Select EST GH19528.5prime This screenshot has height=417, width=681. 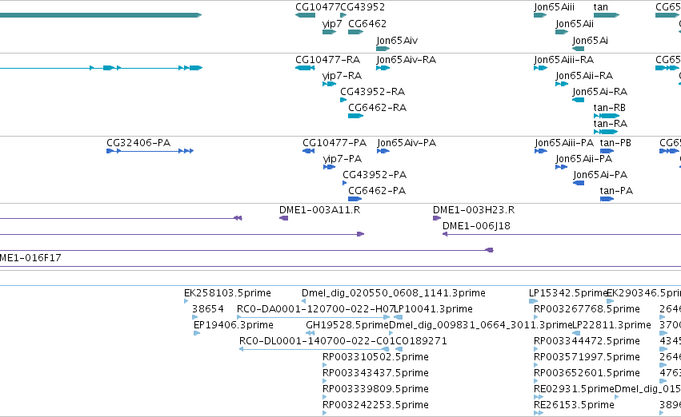pos(347,325)
